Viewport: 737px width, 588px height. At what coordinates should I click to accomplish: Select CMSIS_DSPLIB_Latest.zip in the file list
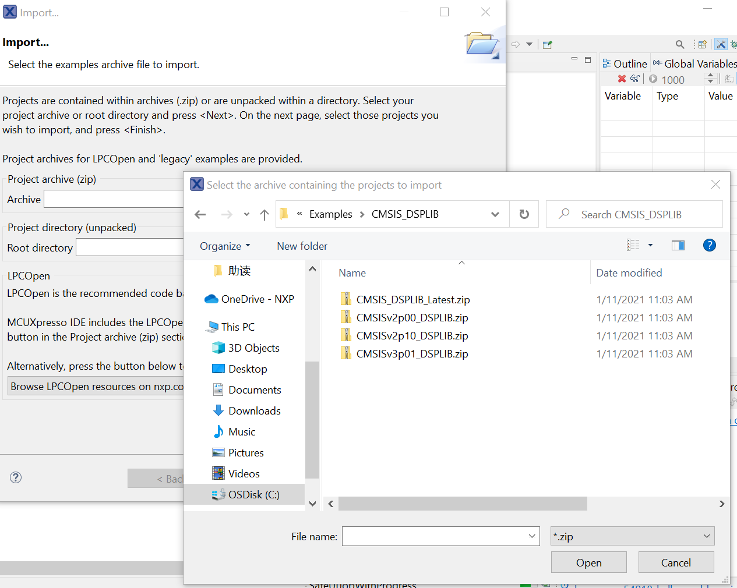[x=414, y=299]
